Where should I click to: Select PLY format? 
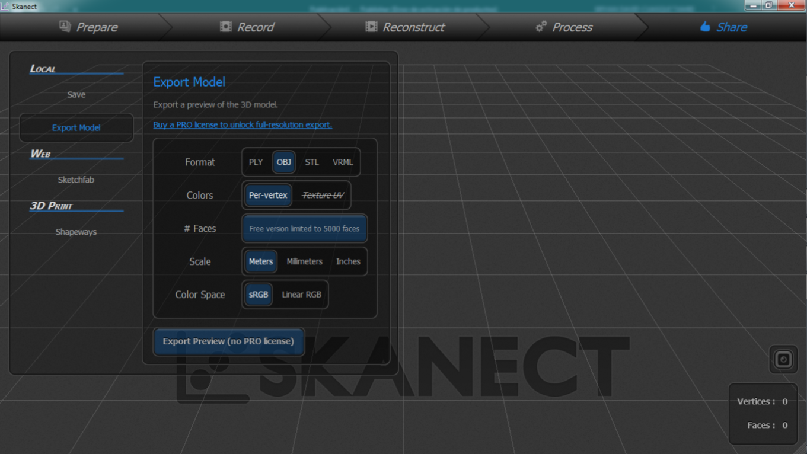[x=256, y=162]
